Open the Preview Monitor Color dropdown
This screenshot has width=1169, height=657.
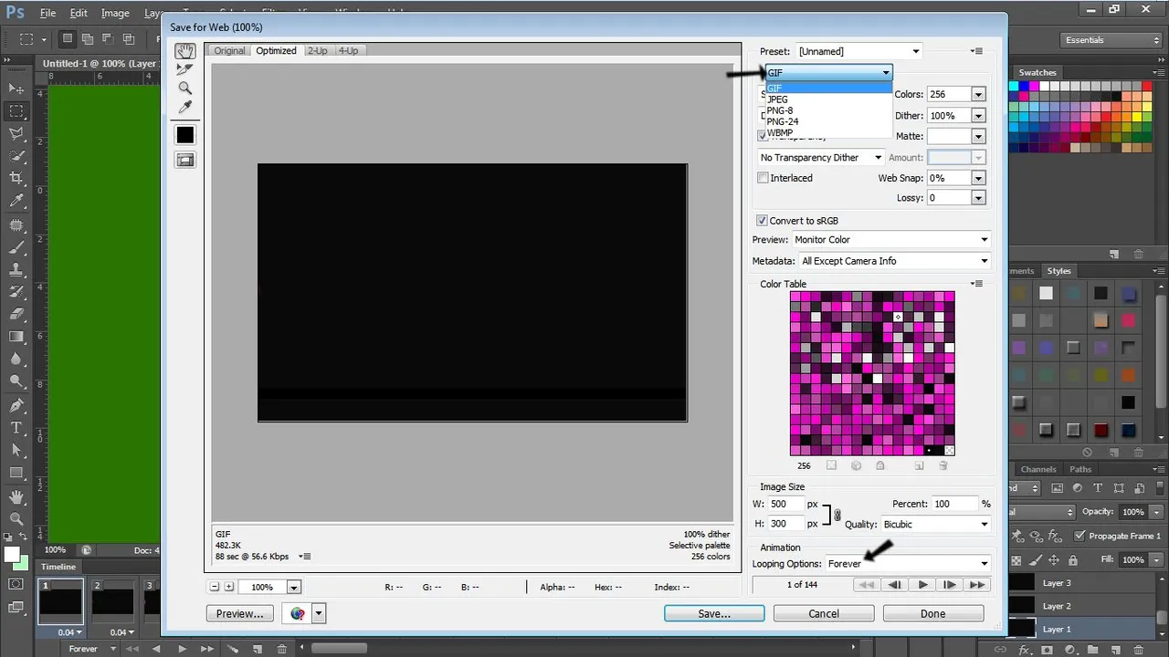point(890,240)
